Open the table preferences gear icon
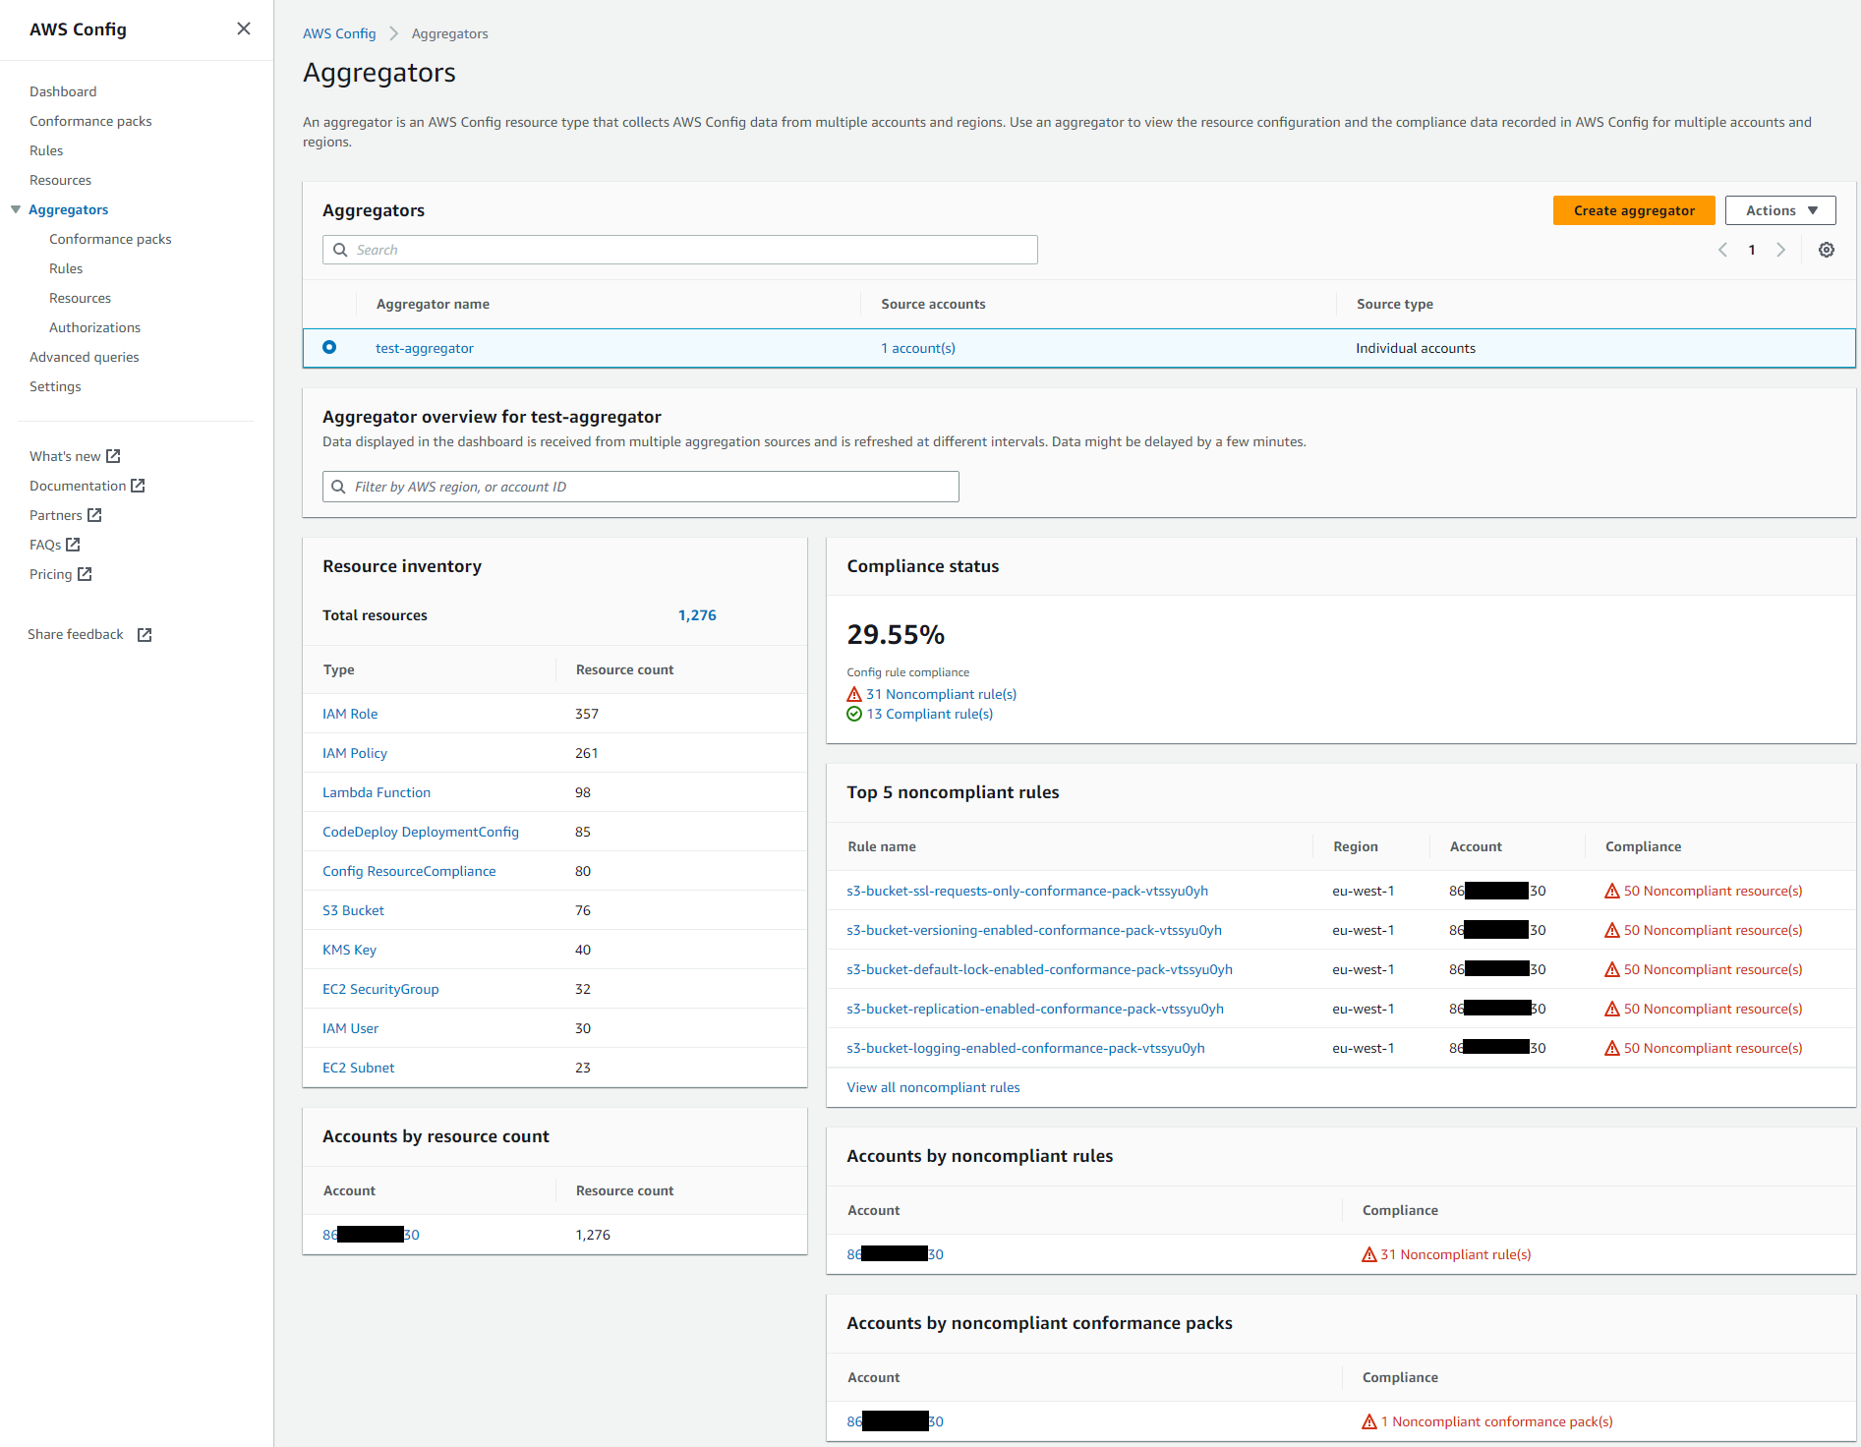The width and height of the screenshot is (1861, 1447). coord(1826,250)
